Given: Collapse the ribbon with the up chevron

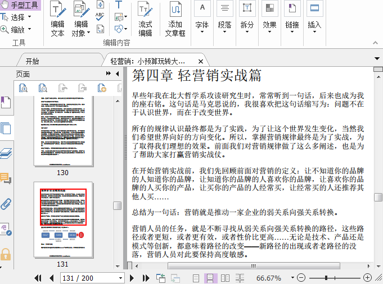Looking at the screenshot, I should [376, 43].
